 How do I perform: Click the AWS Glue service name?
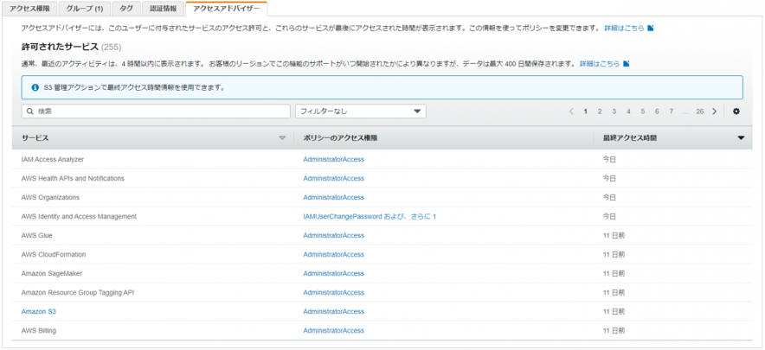(36, 235)
